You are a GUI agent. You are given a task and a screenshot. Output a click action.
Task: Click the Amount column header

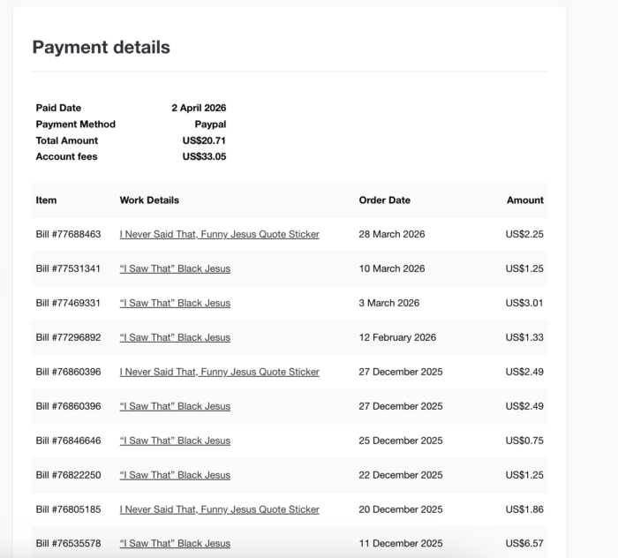pyautogui.click(x=525, y=200)
